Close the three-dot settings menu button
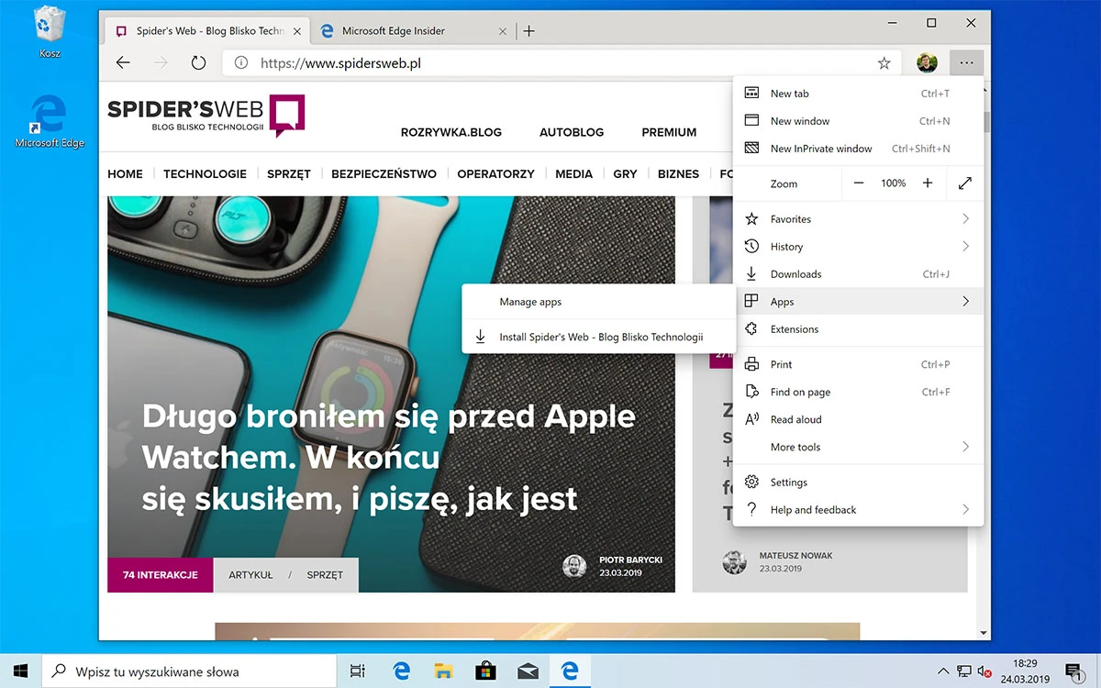The height and width of the screenshot is (688, 1101). coord(967,63)
